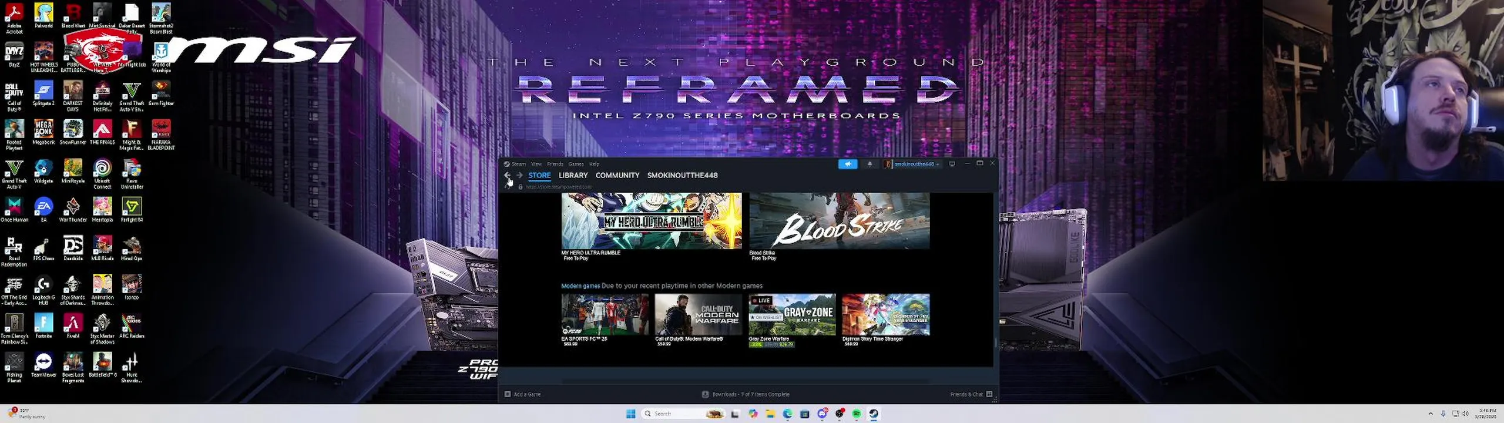Select the Megabonk desktop icon
The width and height of the screenshot is (1504, 423).
coord(43,132)
